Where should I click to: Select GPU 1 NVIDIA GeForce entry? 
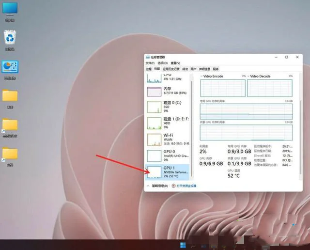coord(168,172)
